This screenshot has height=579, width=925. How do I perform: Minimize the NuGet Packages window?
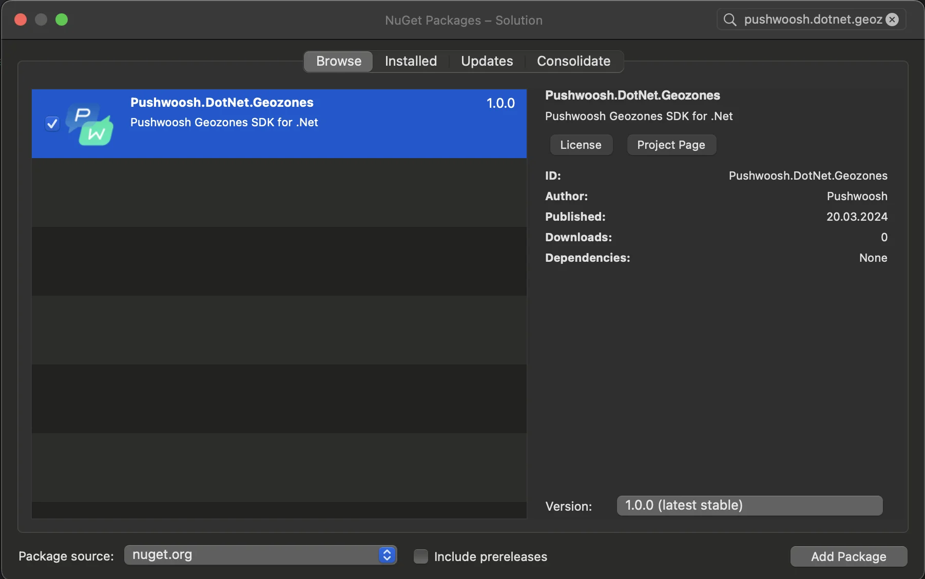click(41, 20)
